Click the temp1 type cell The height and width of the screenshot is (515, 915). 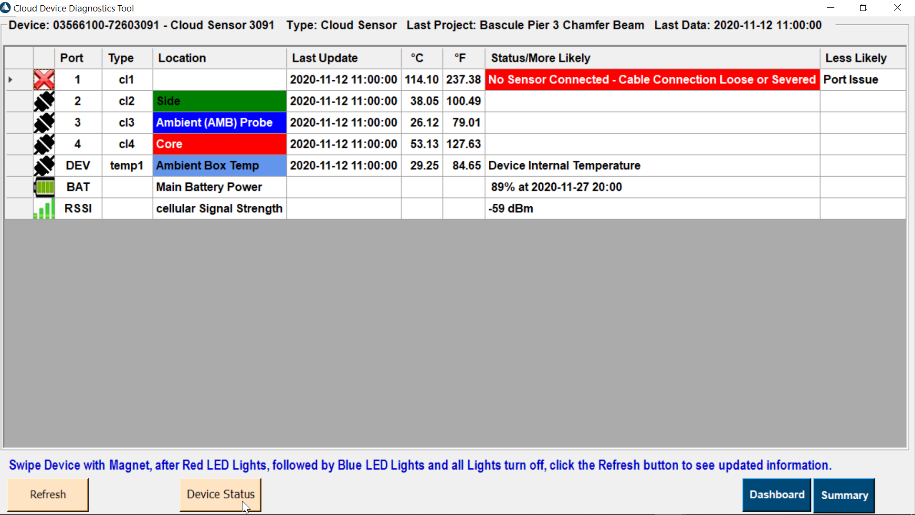(x=127, y=166)
